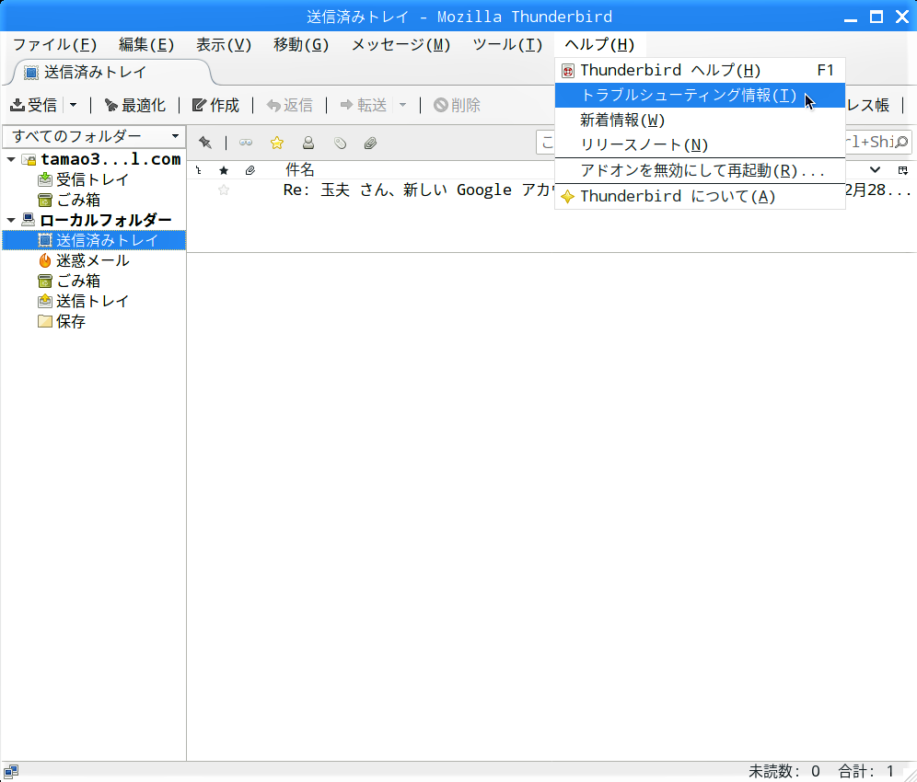Star the Re: 玉夫 さん message
The image size is (917, 782).
[224, 190]
